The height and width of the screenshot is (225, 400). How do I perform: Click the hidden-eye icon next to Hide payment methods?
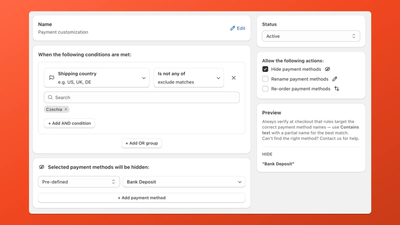(327, 69)
